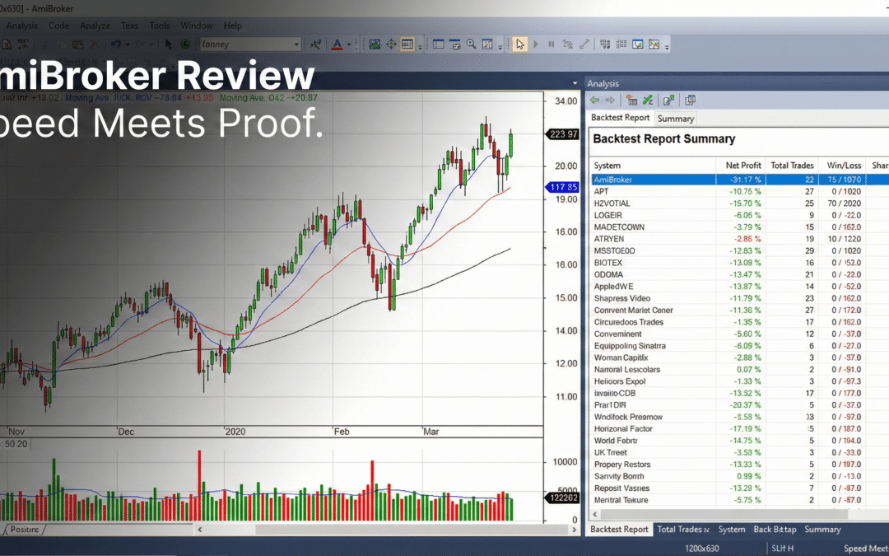
Task: Select the highlighted AmiBroker row
Action: tap(739, 180)
